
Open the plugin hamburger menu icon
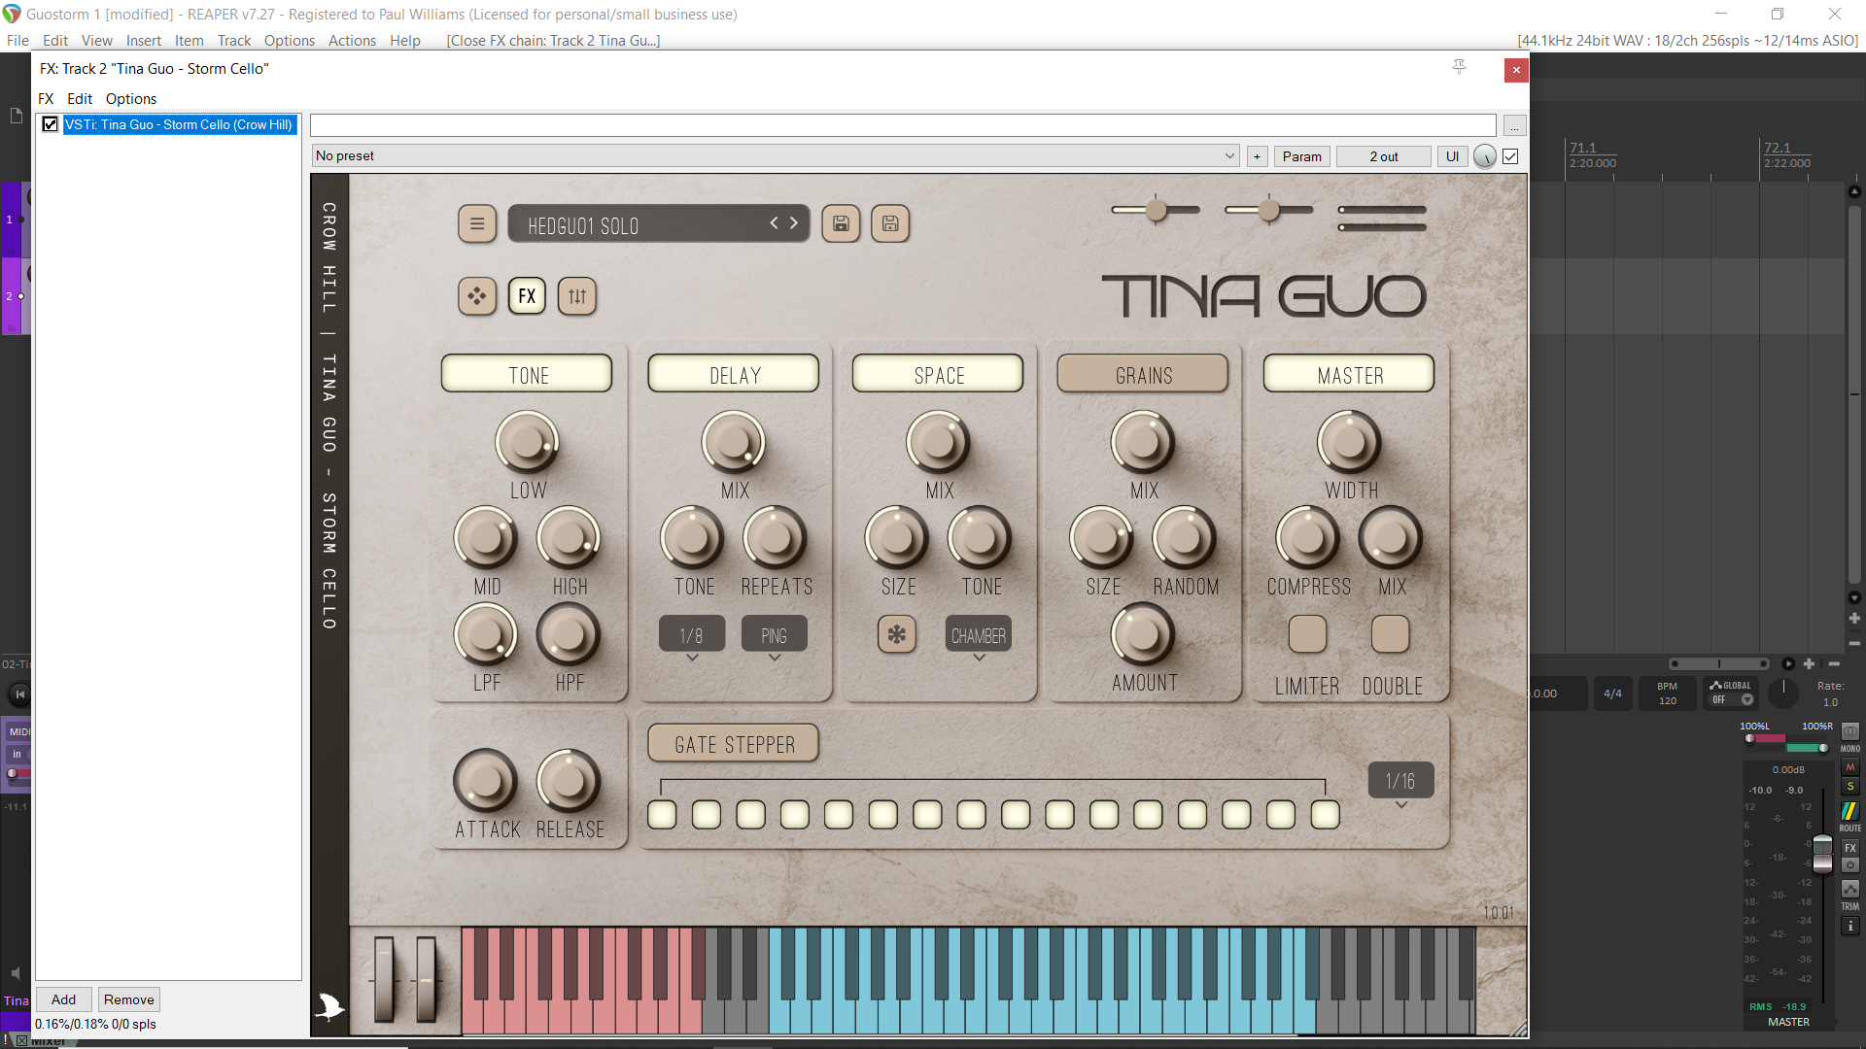pyautogui.click(x=476, y=224)
